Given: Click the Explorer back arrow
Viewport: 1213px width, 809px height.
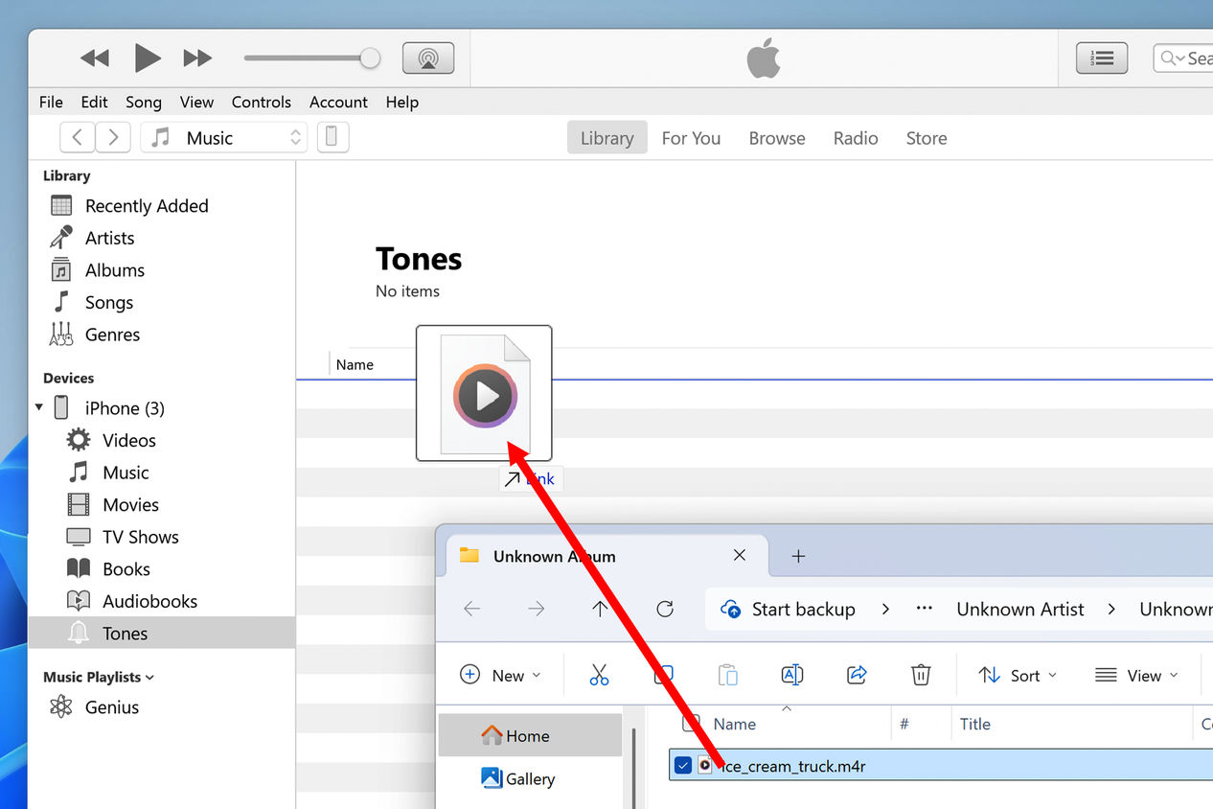Looking at the screenshot, I should [471, 609].
